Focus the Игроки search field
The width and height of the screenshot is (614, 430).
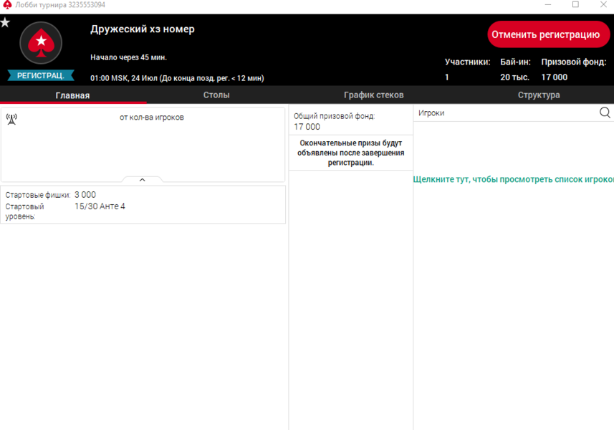[x=505, y=113]
